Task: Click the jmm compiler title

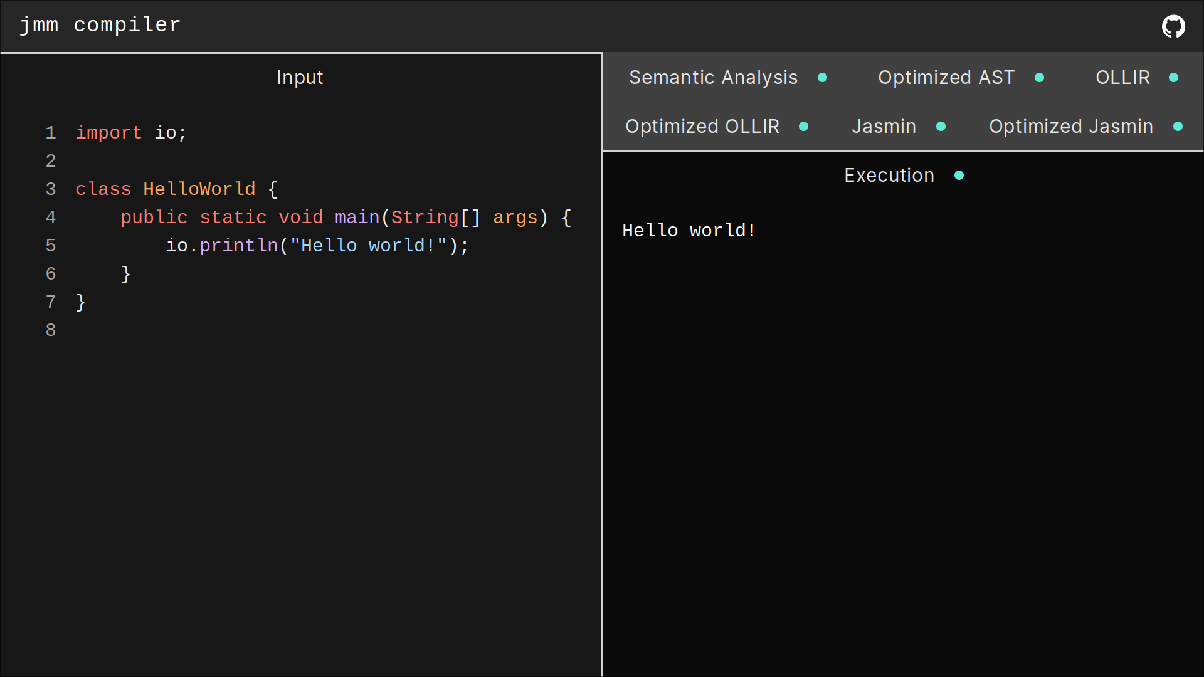Action: click(100, 25)
